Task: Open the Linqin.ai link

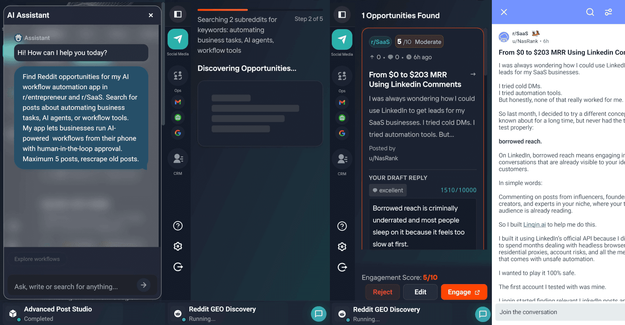Action: coord(534,225)
